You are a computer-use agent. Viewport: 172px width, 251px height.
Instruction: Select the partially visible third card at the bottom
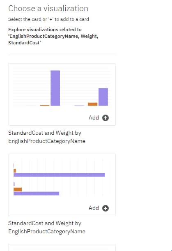(x=62, y=248)
